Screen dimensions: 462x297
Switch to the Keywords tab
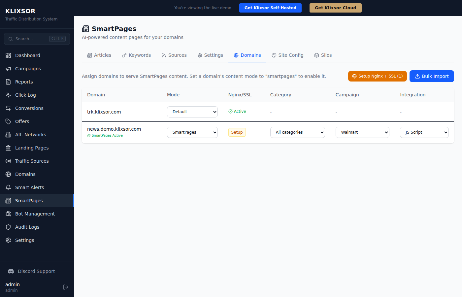136,55
